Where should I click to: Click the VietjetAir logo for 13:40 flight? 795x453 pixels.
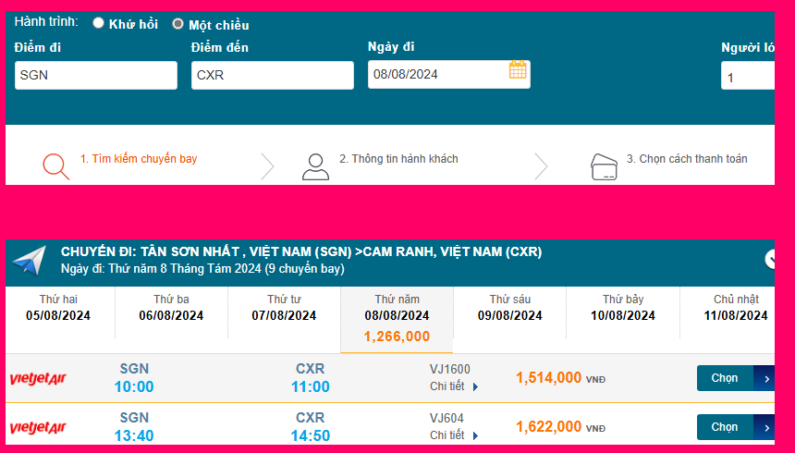coord(38,427)
